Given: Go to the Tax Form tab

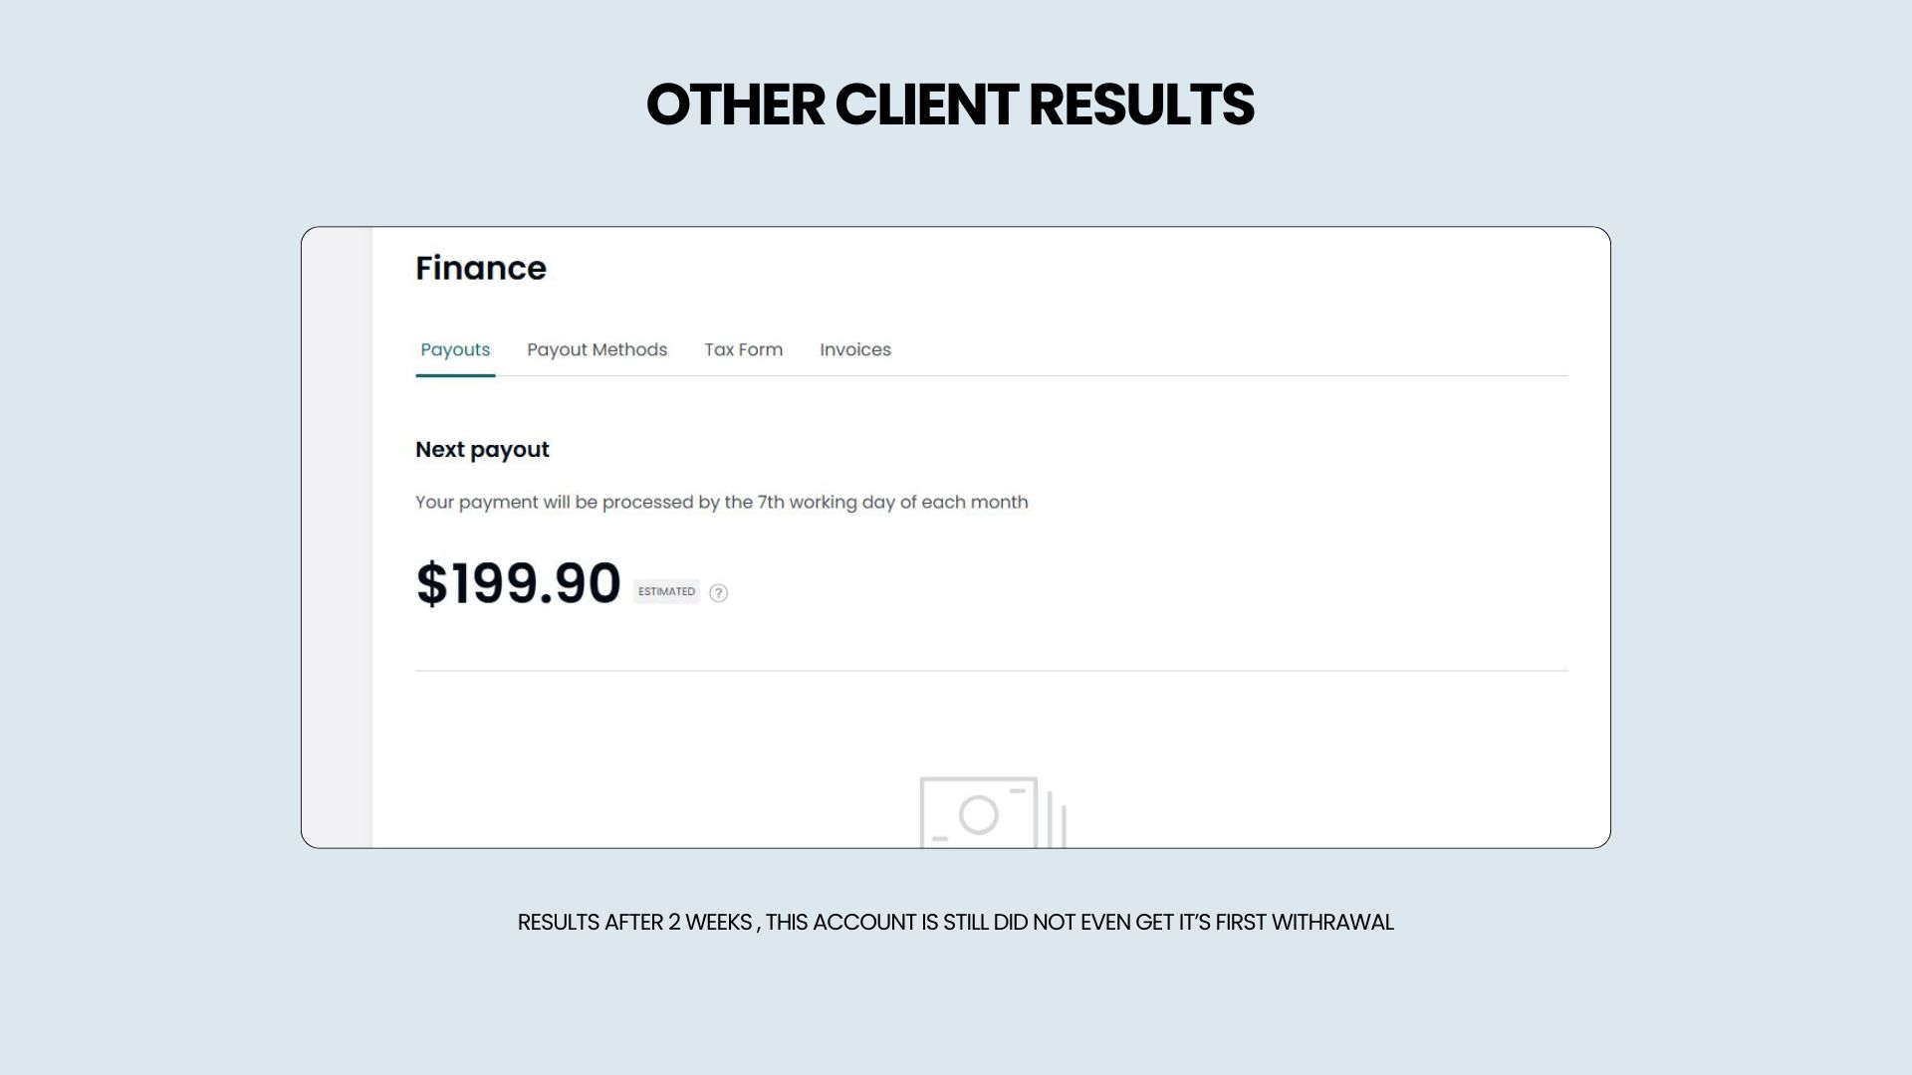Looking at the screenshot, I should (743, 349).
